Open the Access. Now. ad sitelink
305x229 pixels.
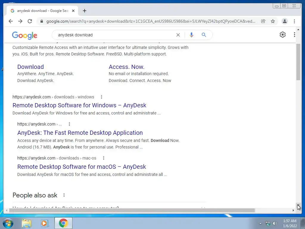[x=126, y=67]
